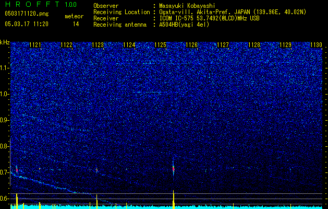Click the 1128 time axis marker
This screenshot has height=209, width=328.
point(254,45)
